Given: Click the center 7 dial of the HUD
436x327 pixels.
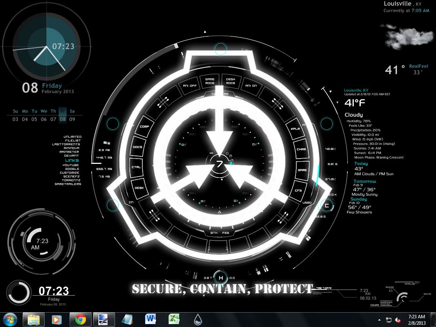Looking at the screenshot, I should tap(220, 164).
